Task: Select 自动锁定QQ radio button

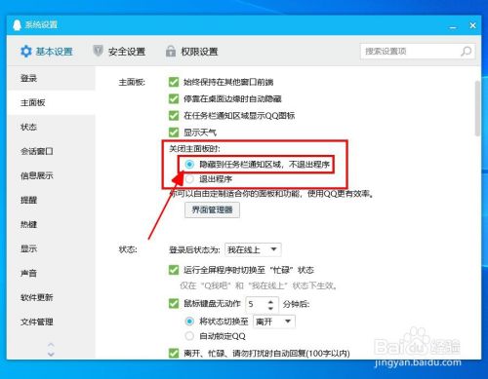Action: 189,336
